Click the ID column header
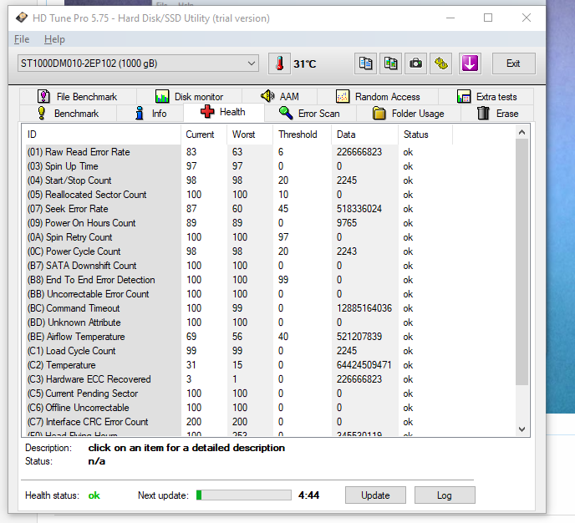Viewport: 575px width, 523px height. coord(102,135)
